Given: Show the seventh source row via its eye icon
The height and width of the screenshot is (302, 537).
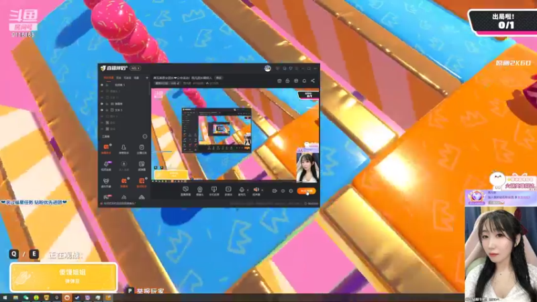Looking at the screenshot, I should pos(102,123).
